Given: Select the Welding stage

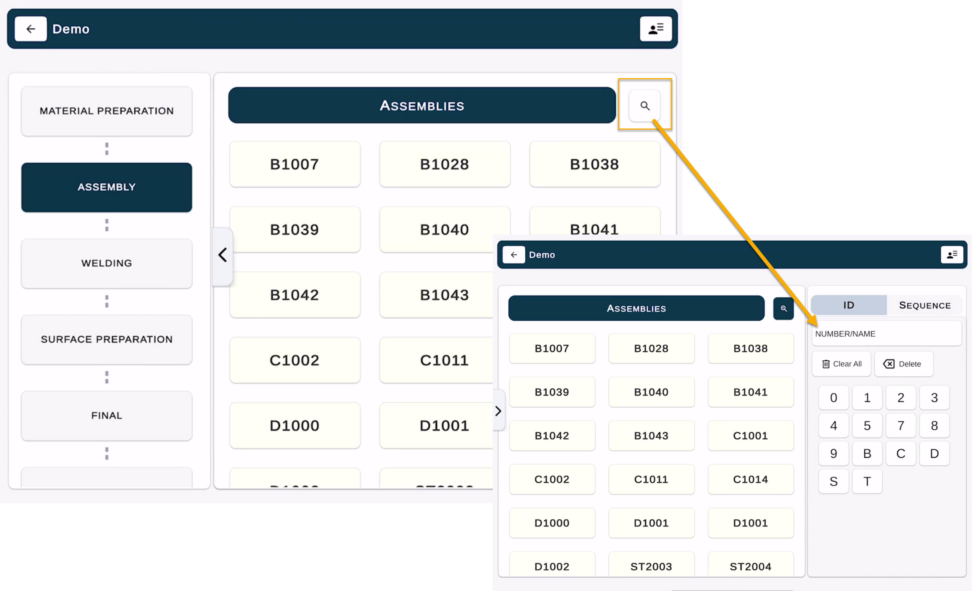Looking at the screenshot, I should coord(106,263).
